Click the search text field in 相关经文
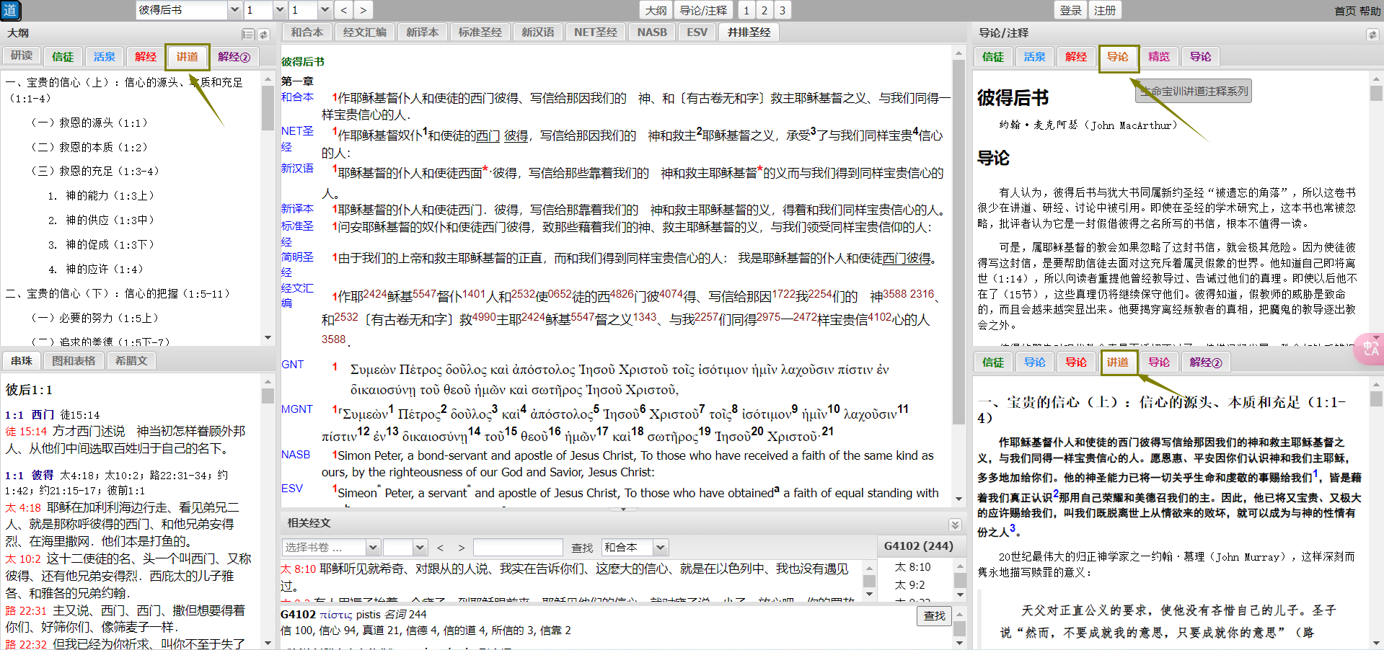This screenshot has height=650, width=1384. (x=517, y=548)
